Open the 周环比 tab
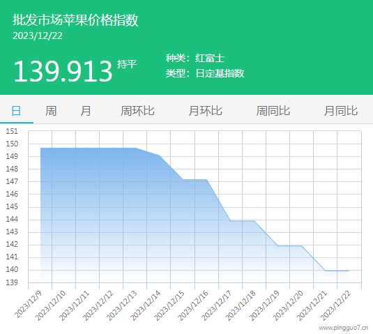Screen dimensions: 373x334 [137, 111]
